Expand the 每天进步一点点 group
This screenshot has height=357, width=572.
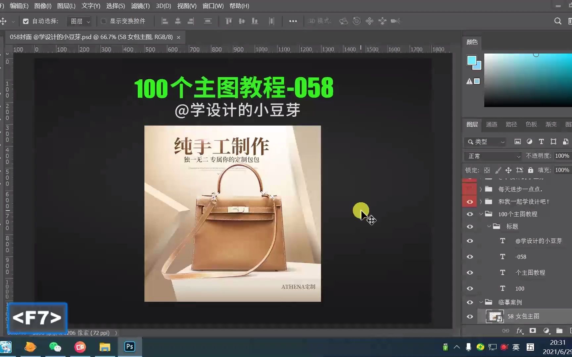[481, 189]
